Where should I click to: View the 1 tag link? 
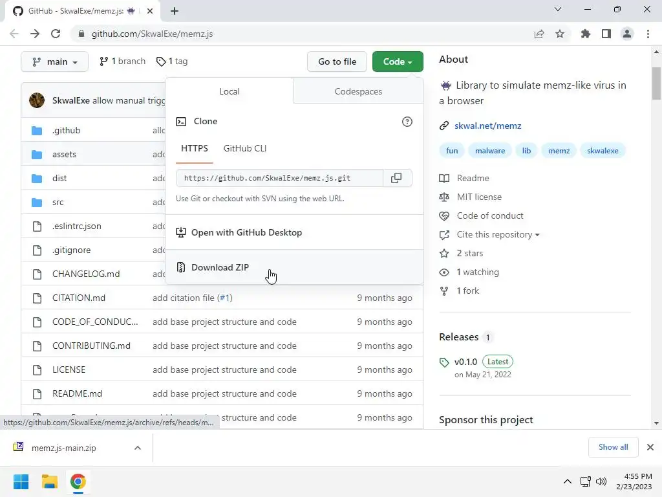[x=172, y=61]
